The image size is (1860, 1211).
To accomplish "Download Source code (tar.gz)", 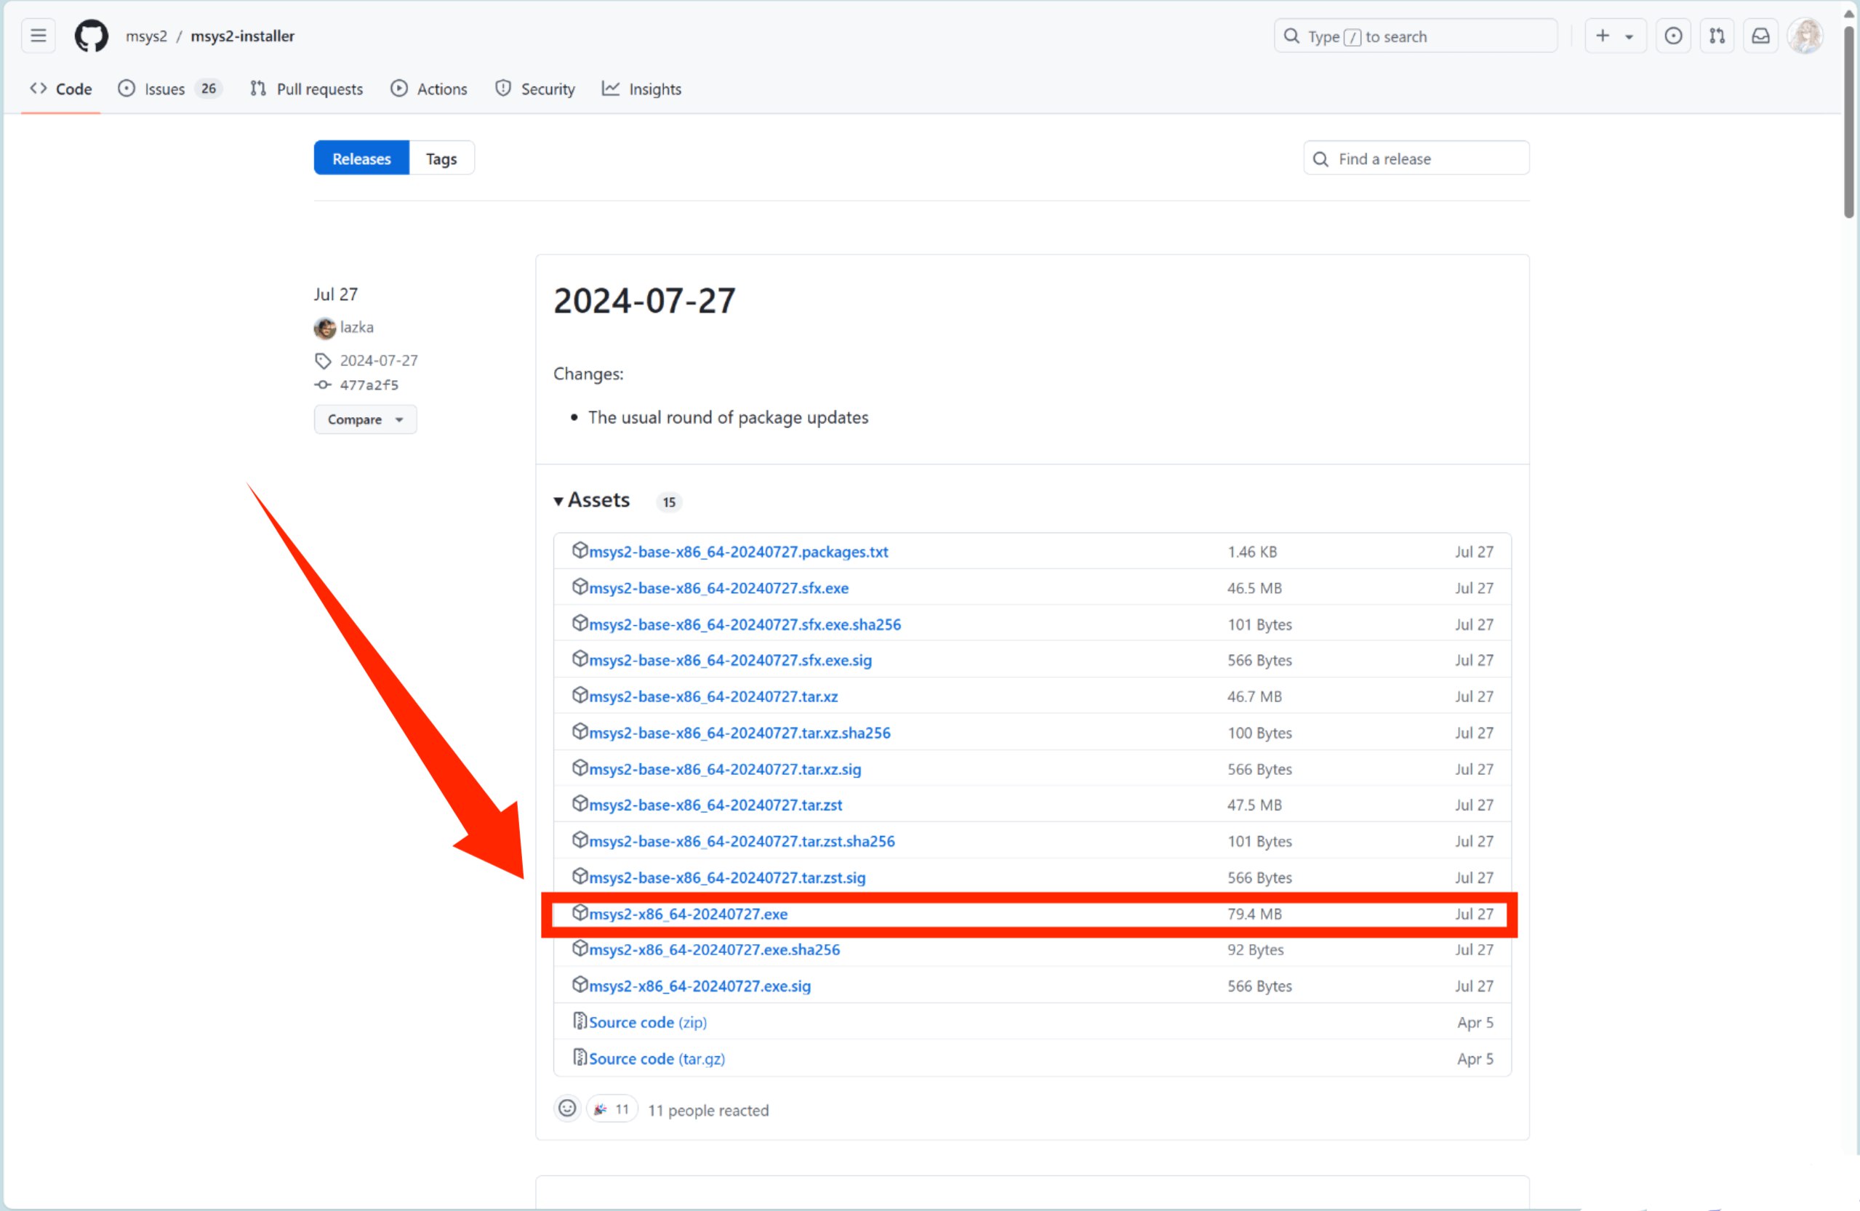I will click(x=657, y=1058).
